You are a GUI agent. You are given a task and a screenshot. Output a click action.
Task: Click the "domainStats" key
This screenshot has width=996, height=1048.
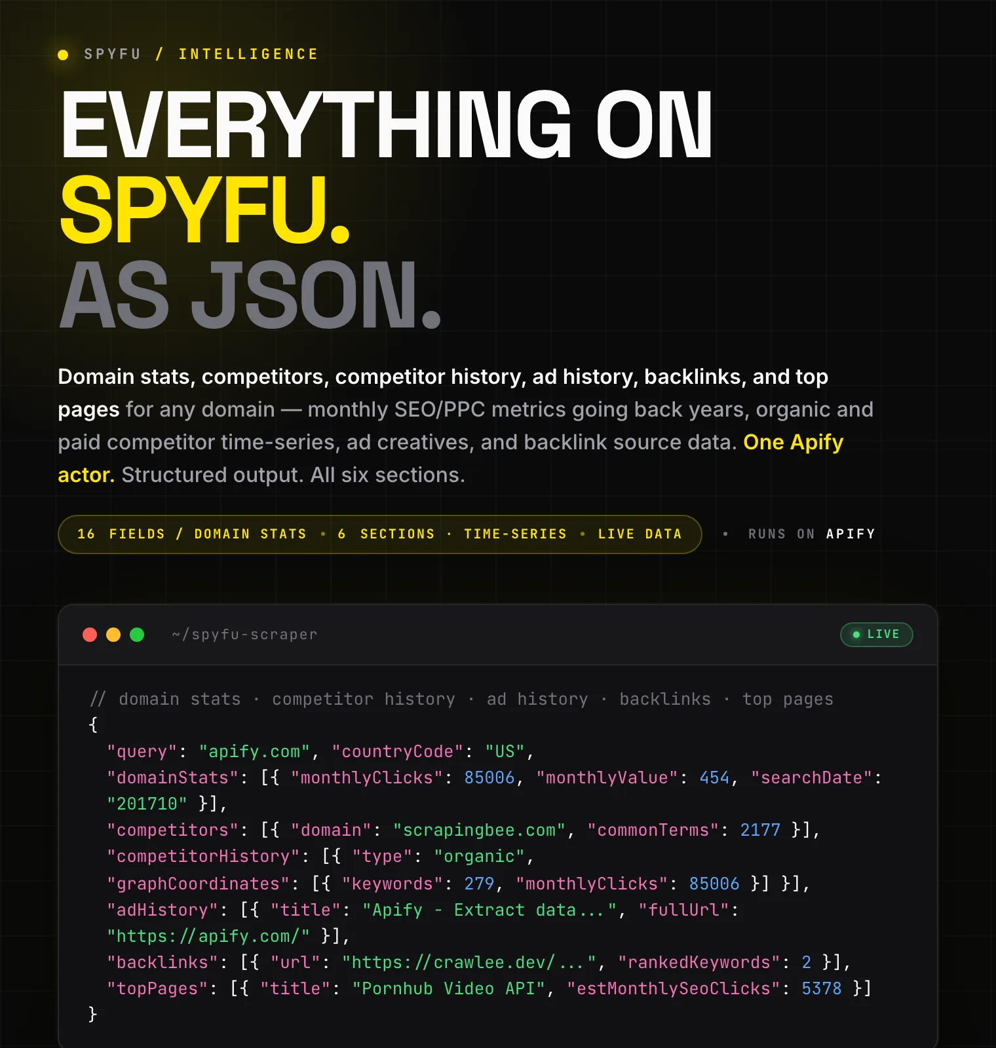tap(172, 777)
